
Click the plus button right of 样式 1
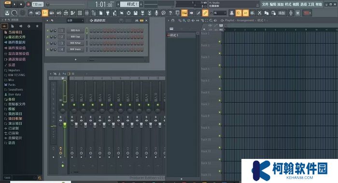point(141,4)
